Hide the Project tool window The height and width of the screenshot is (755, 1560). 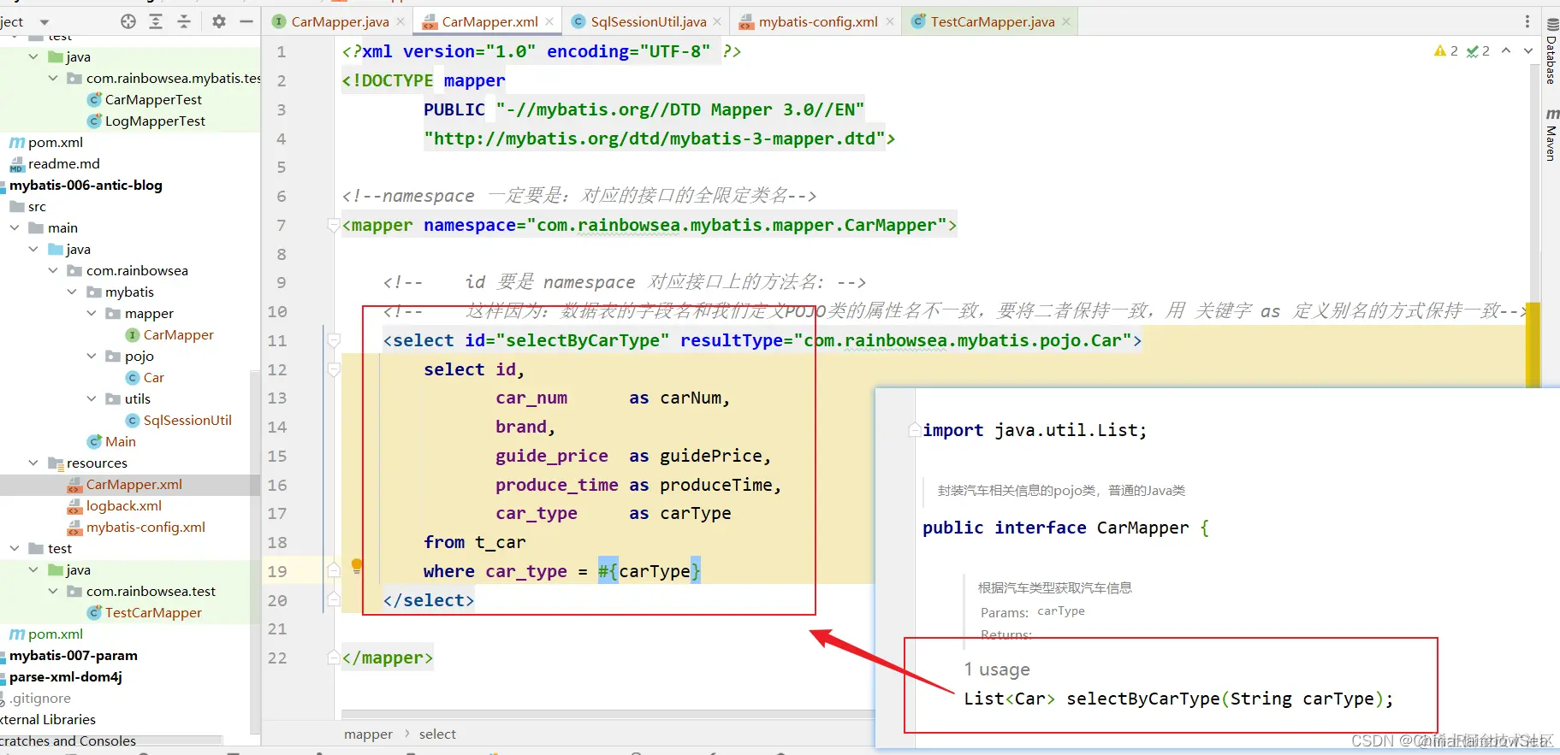(246, 21)
